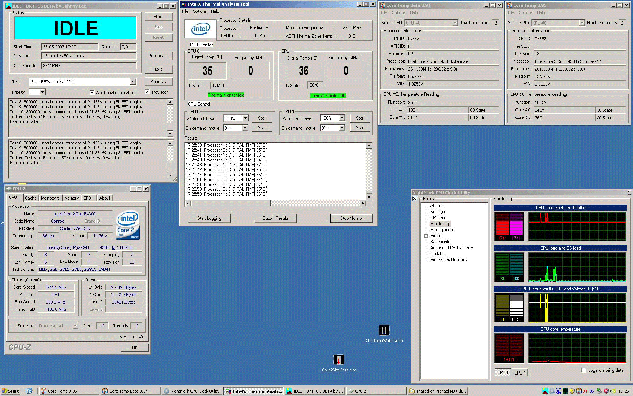Open Options menu in Intel Thermal Analysis Tool
633x396 pixels.
coord(200,11)
